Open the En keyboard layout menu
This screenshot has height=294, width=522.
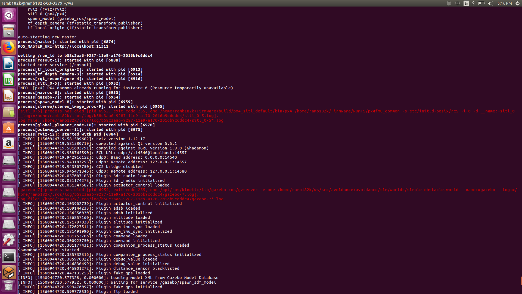point(466,3)
